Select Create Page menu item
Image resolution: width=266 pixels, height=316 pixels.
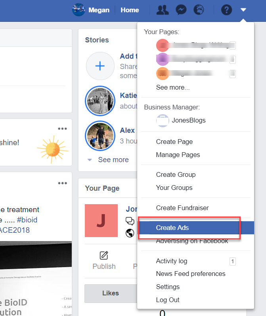click(174, 142)
